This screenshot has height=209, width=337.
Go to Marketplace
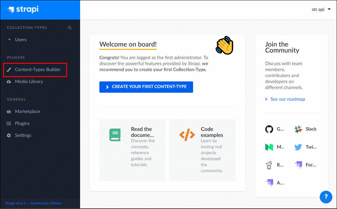point(28,112)
